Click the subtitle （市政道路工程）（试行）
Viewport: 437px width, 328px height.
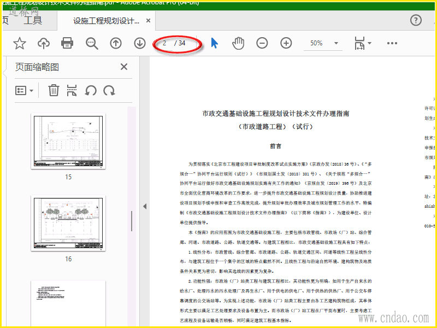point(276,127)
